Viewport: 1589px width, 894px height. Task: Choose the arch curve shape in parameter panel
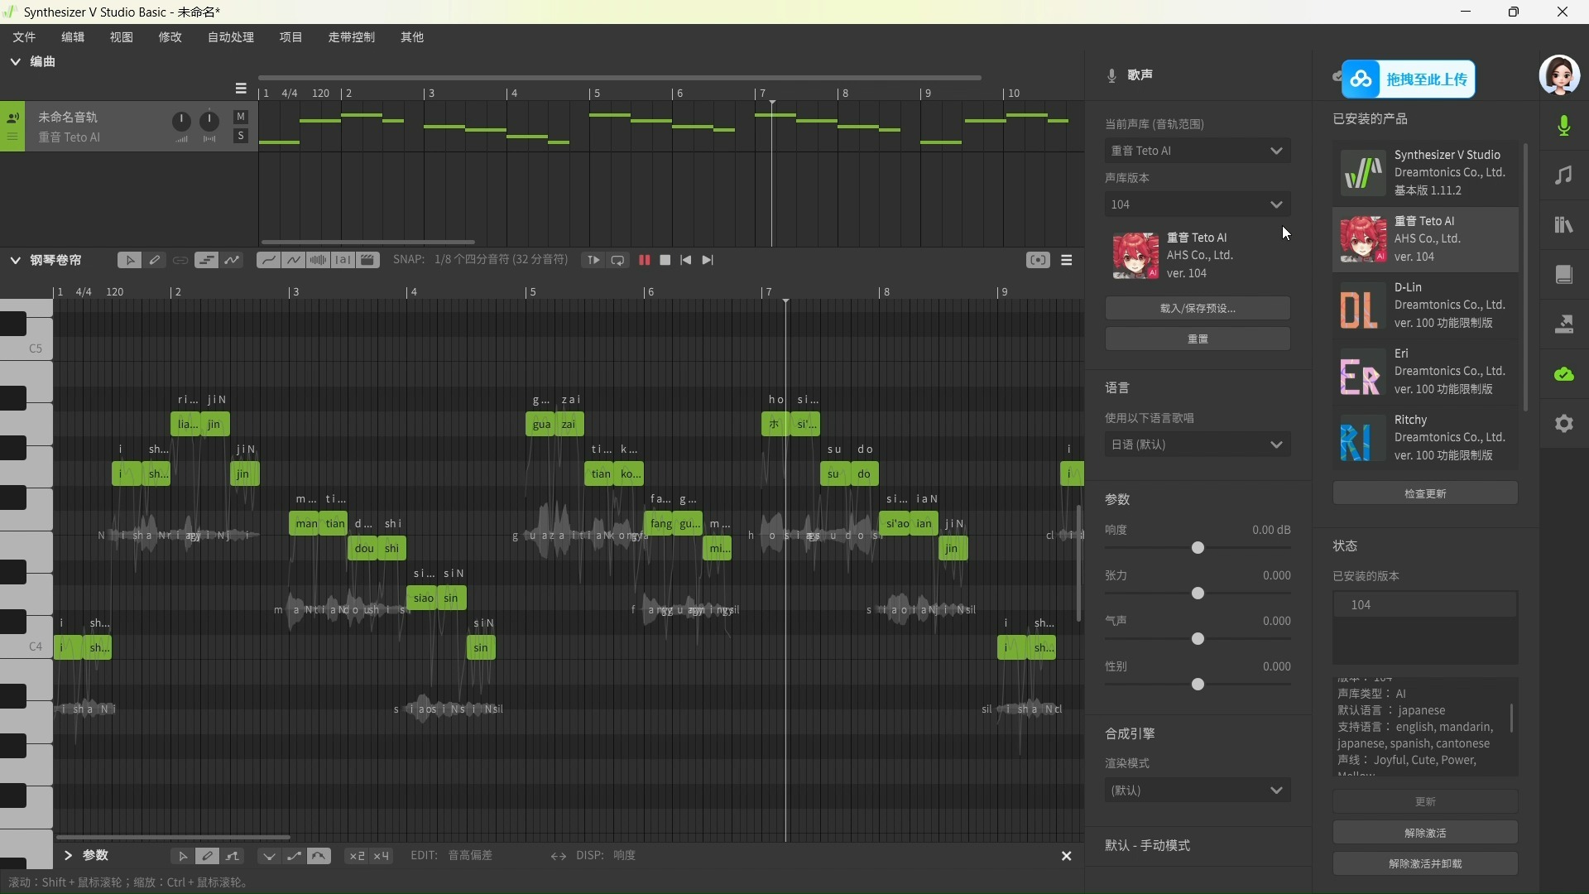click(x=319, y=856)
